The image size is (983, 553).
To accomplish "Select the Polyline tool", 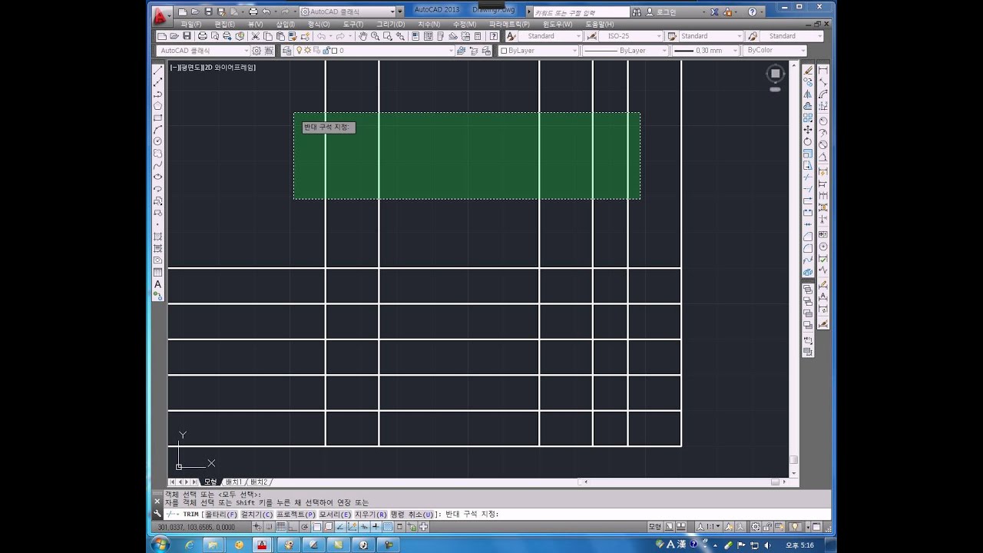I will click(x=158, y=94).
